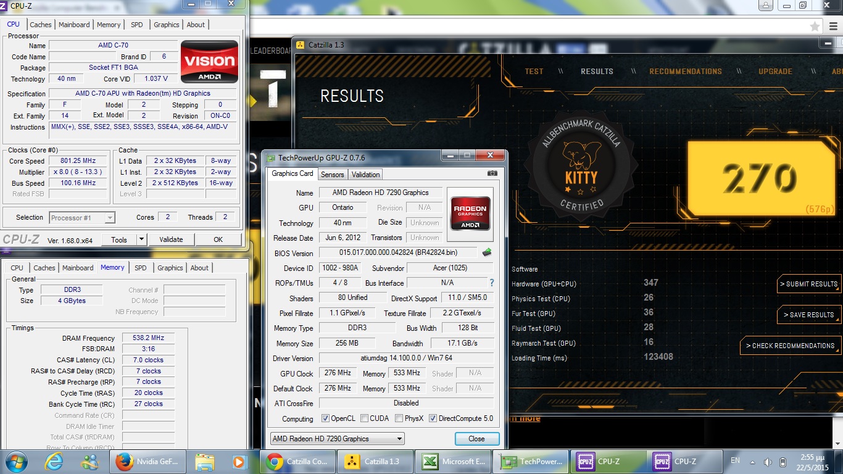Click the battery power tray icon
Viewport: 843px width, 474px height.
(783, 462)
